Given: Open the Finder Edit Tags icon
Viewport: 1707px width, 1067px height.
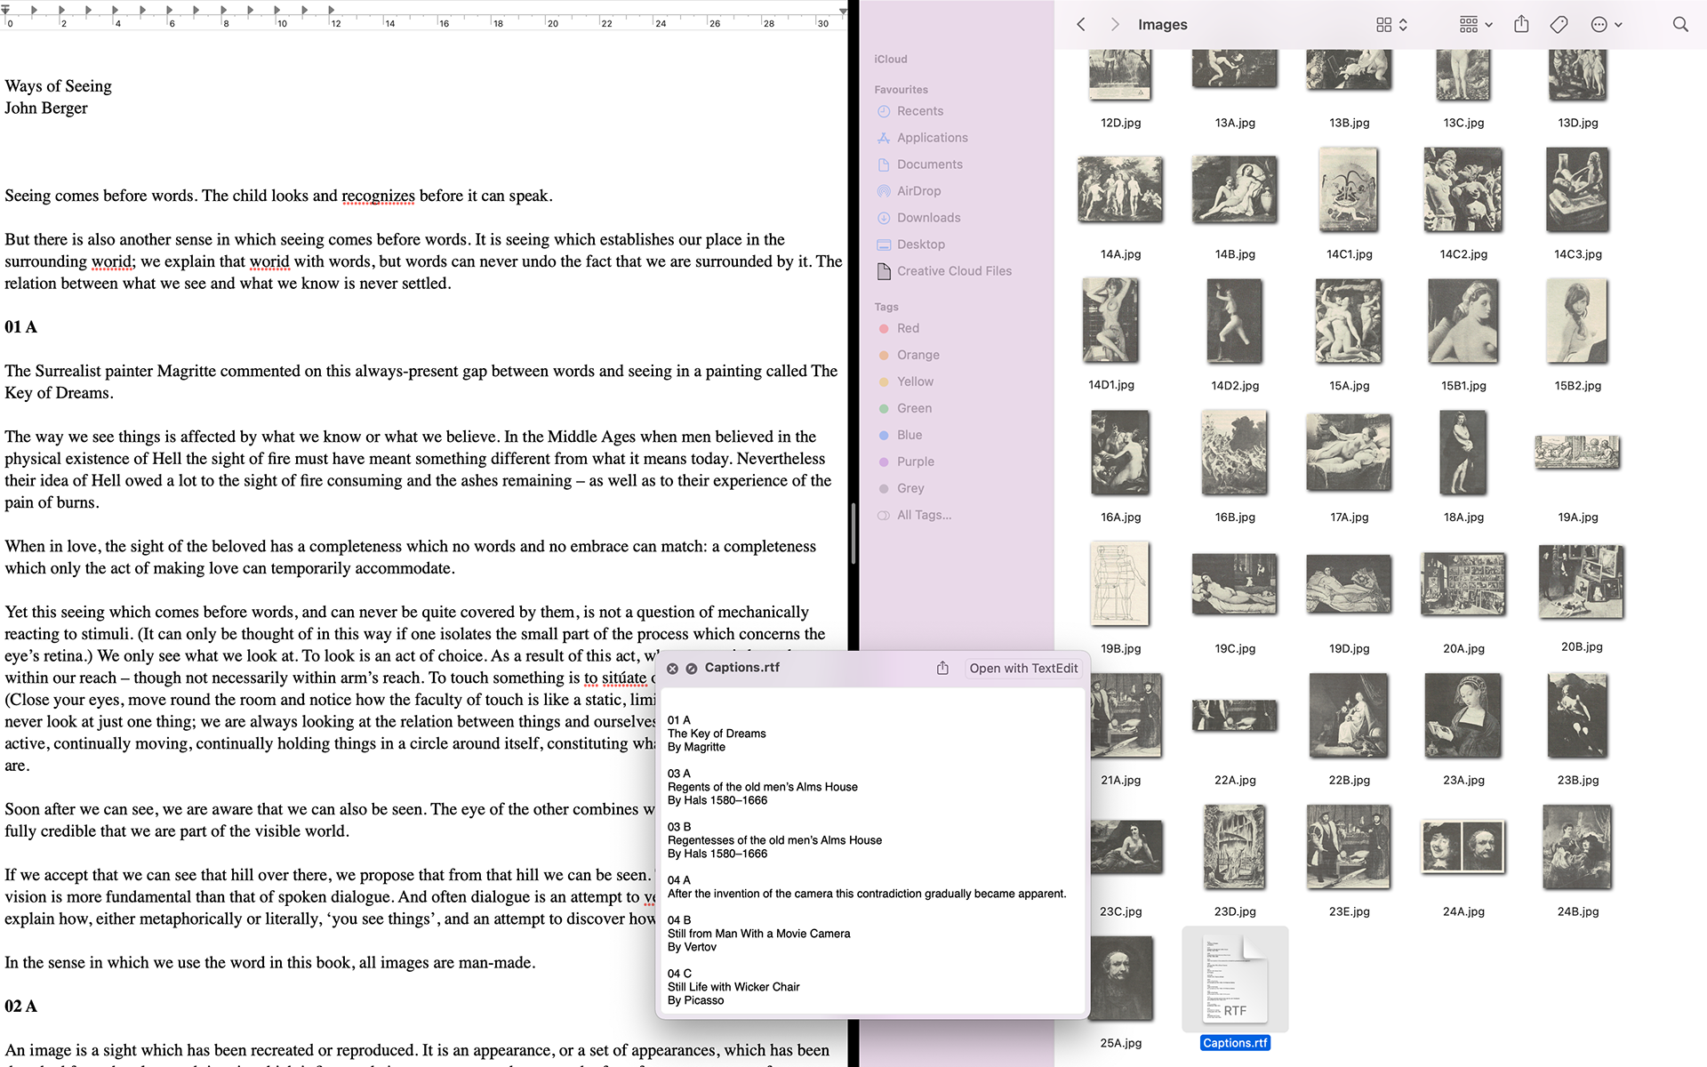Looking at the screenshot, I should (x=1559, y=25).
